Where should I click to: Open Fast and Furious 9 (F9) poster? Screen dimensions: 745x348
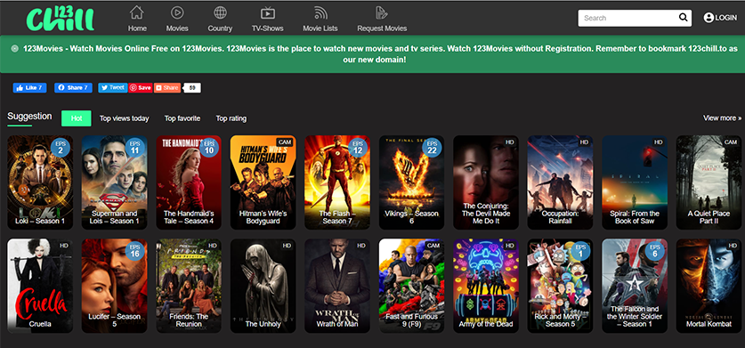(x=411, y=286)
